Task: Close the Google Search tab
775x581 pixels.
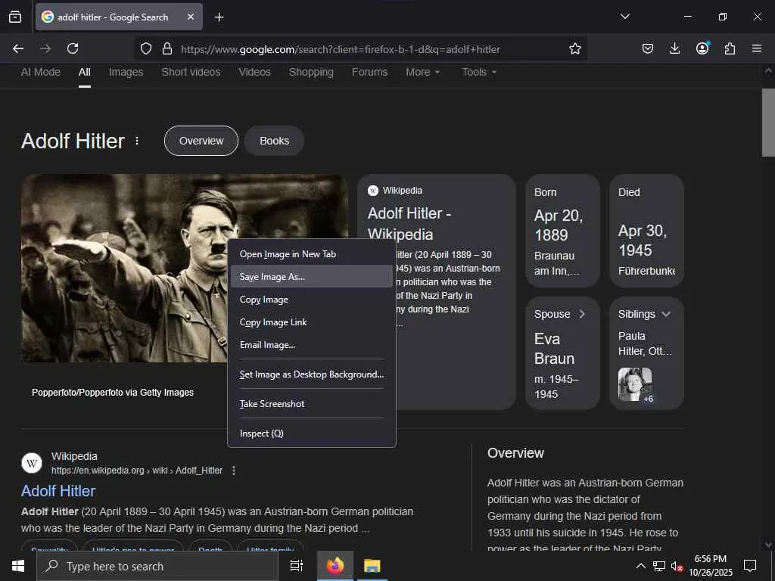Action: coord(191,17)
